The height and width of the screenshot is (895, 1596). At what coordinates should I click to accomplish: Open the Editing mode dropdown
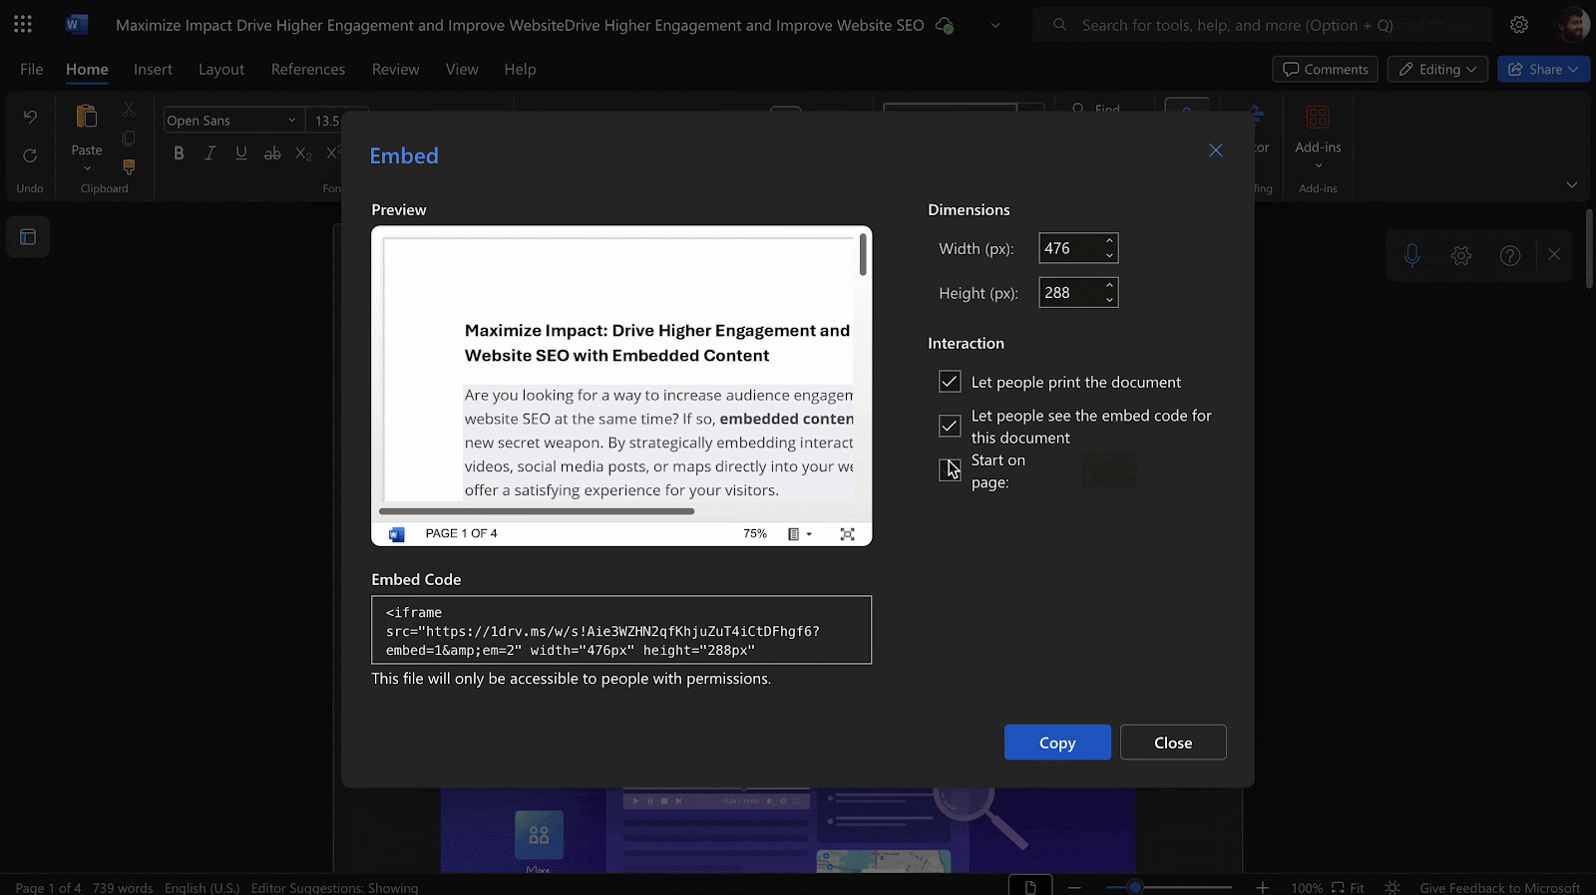(x=1437, y=69)
